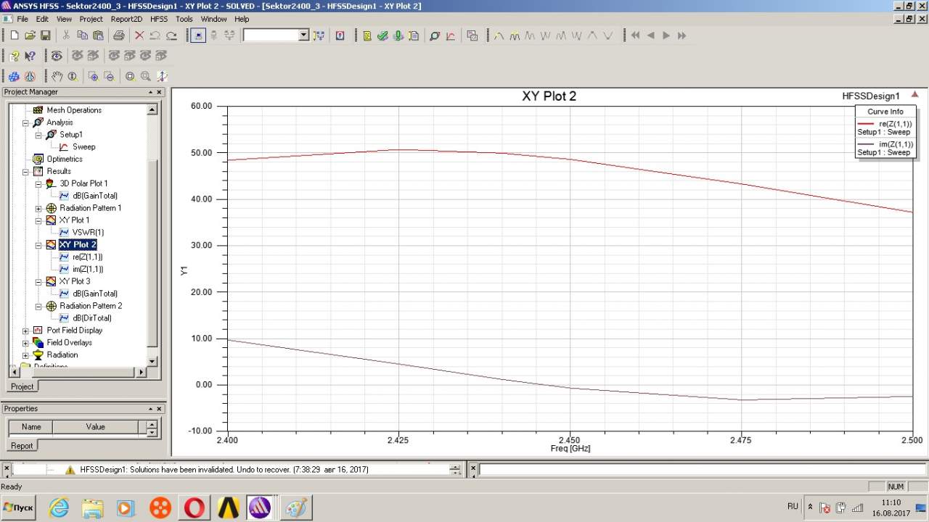Open the HFSS menu
929x522 pixels.
pos(157,19)
